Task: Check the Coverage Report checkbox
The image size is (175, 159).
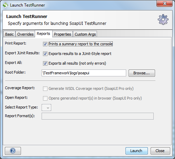Action: coord(45,88)
